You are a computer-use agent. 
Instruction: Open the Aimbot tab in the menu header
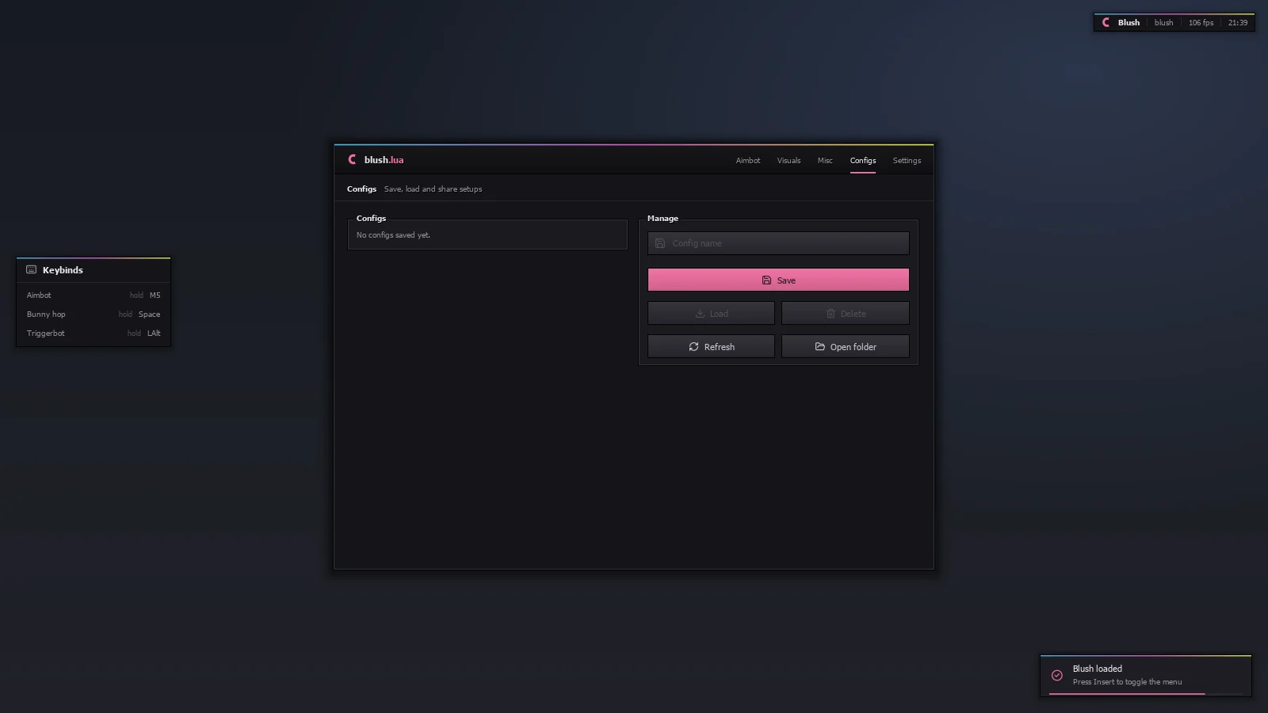747,161
